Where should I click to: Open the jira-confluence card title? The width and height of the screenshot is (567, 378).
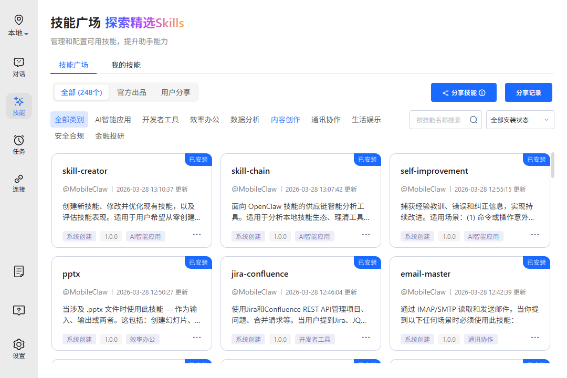[x=260, y=274]
